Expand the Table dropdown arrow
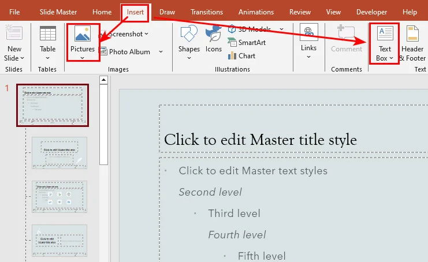428x262 pixels. pyautogui.click(x=48, y=58)
